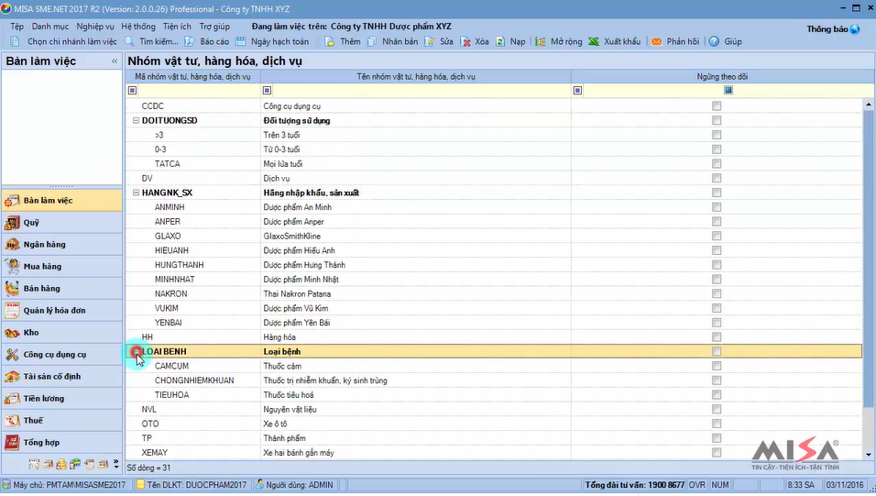Collapse the DOITUONGSD group
876x496 pixels.
(x=136, y=120)
